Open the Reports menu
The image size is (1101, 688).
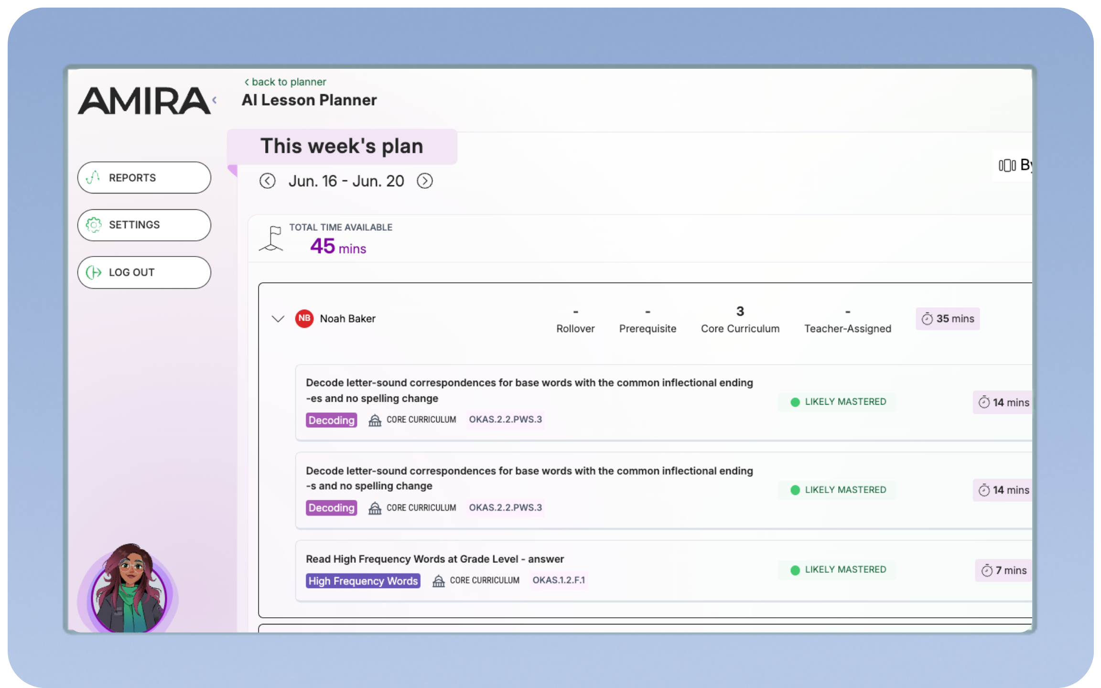pos(144,178)
